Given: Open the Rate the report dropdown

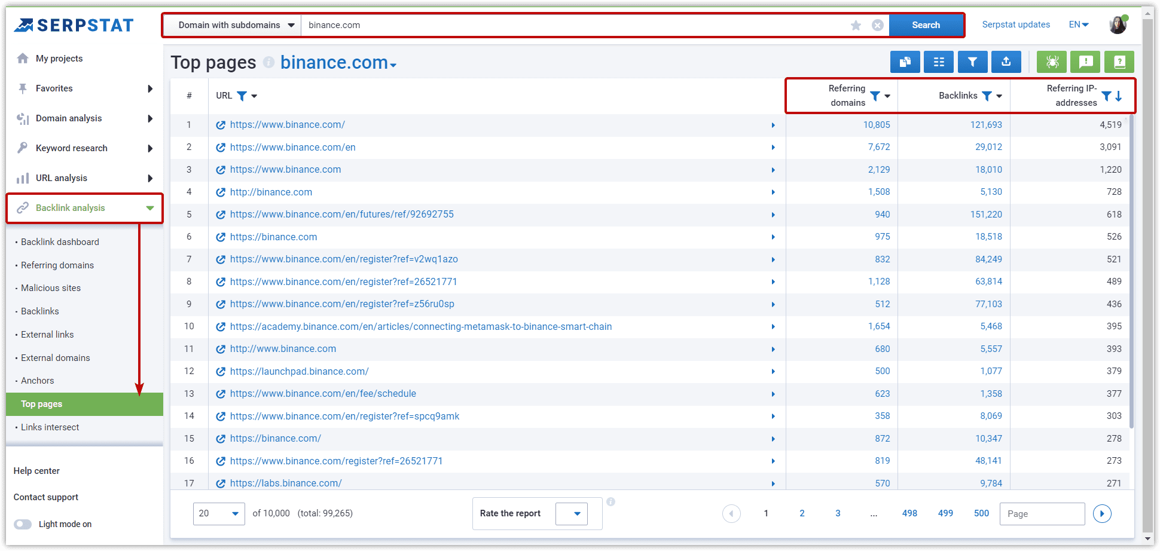Looking at the screenshot, I should (x=572, y=513).
